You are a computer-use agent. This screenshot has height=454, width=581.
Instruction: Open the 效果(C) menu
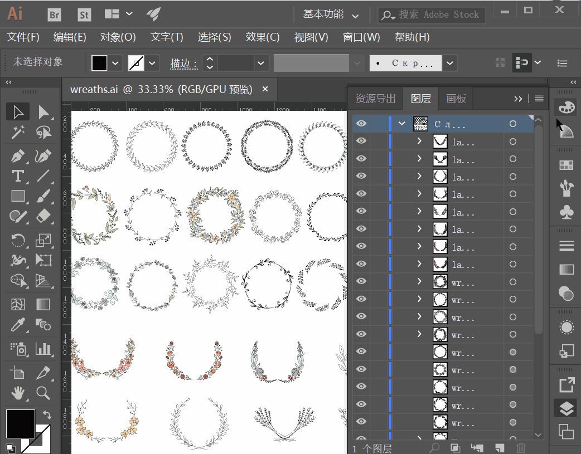pos(262,37)
